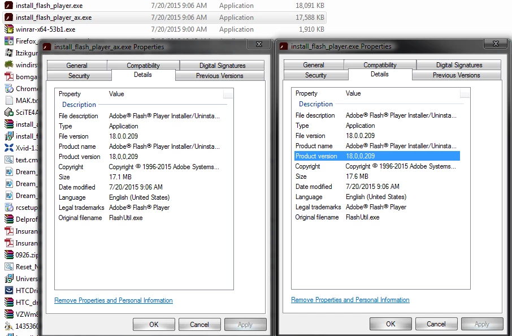Image resolution: width=512 pixels, height=336 pixels.
Task: Close the install_flash_player.exe Properties dialog
Action: click(x=496, y=43)
